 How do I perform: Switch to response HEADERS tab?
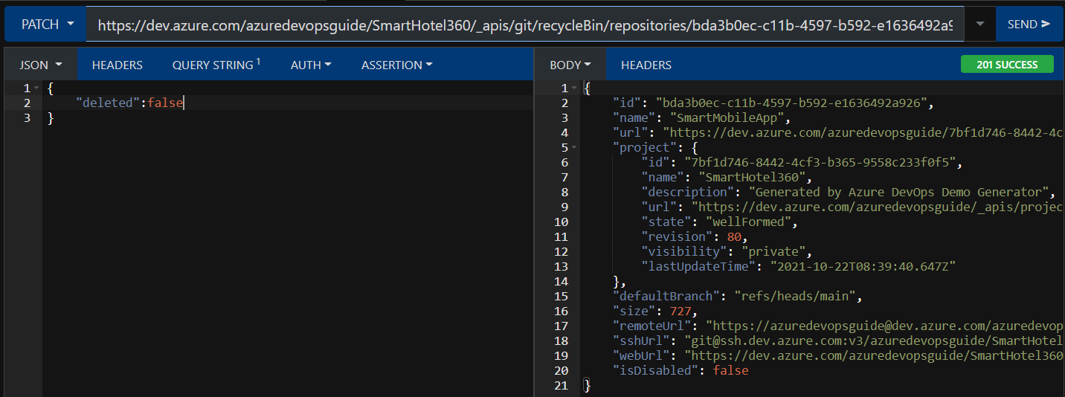click(646, 65)
